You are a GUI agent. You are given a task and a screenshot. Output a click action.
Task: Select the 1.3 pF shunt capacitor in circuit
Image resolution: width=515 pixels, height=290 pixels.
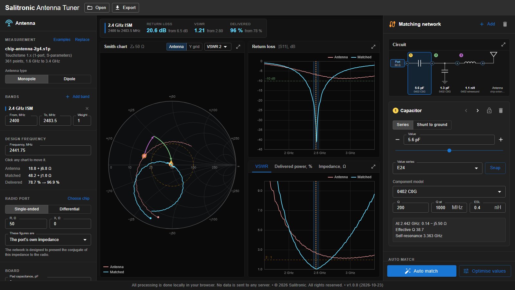(445, 73)
